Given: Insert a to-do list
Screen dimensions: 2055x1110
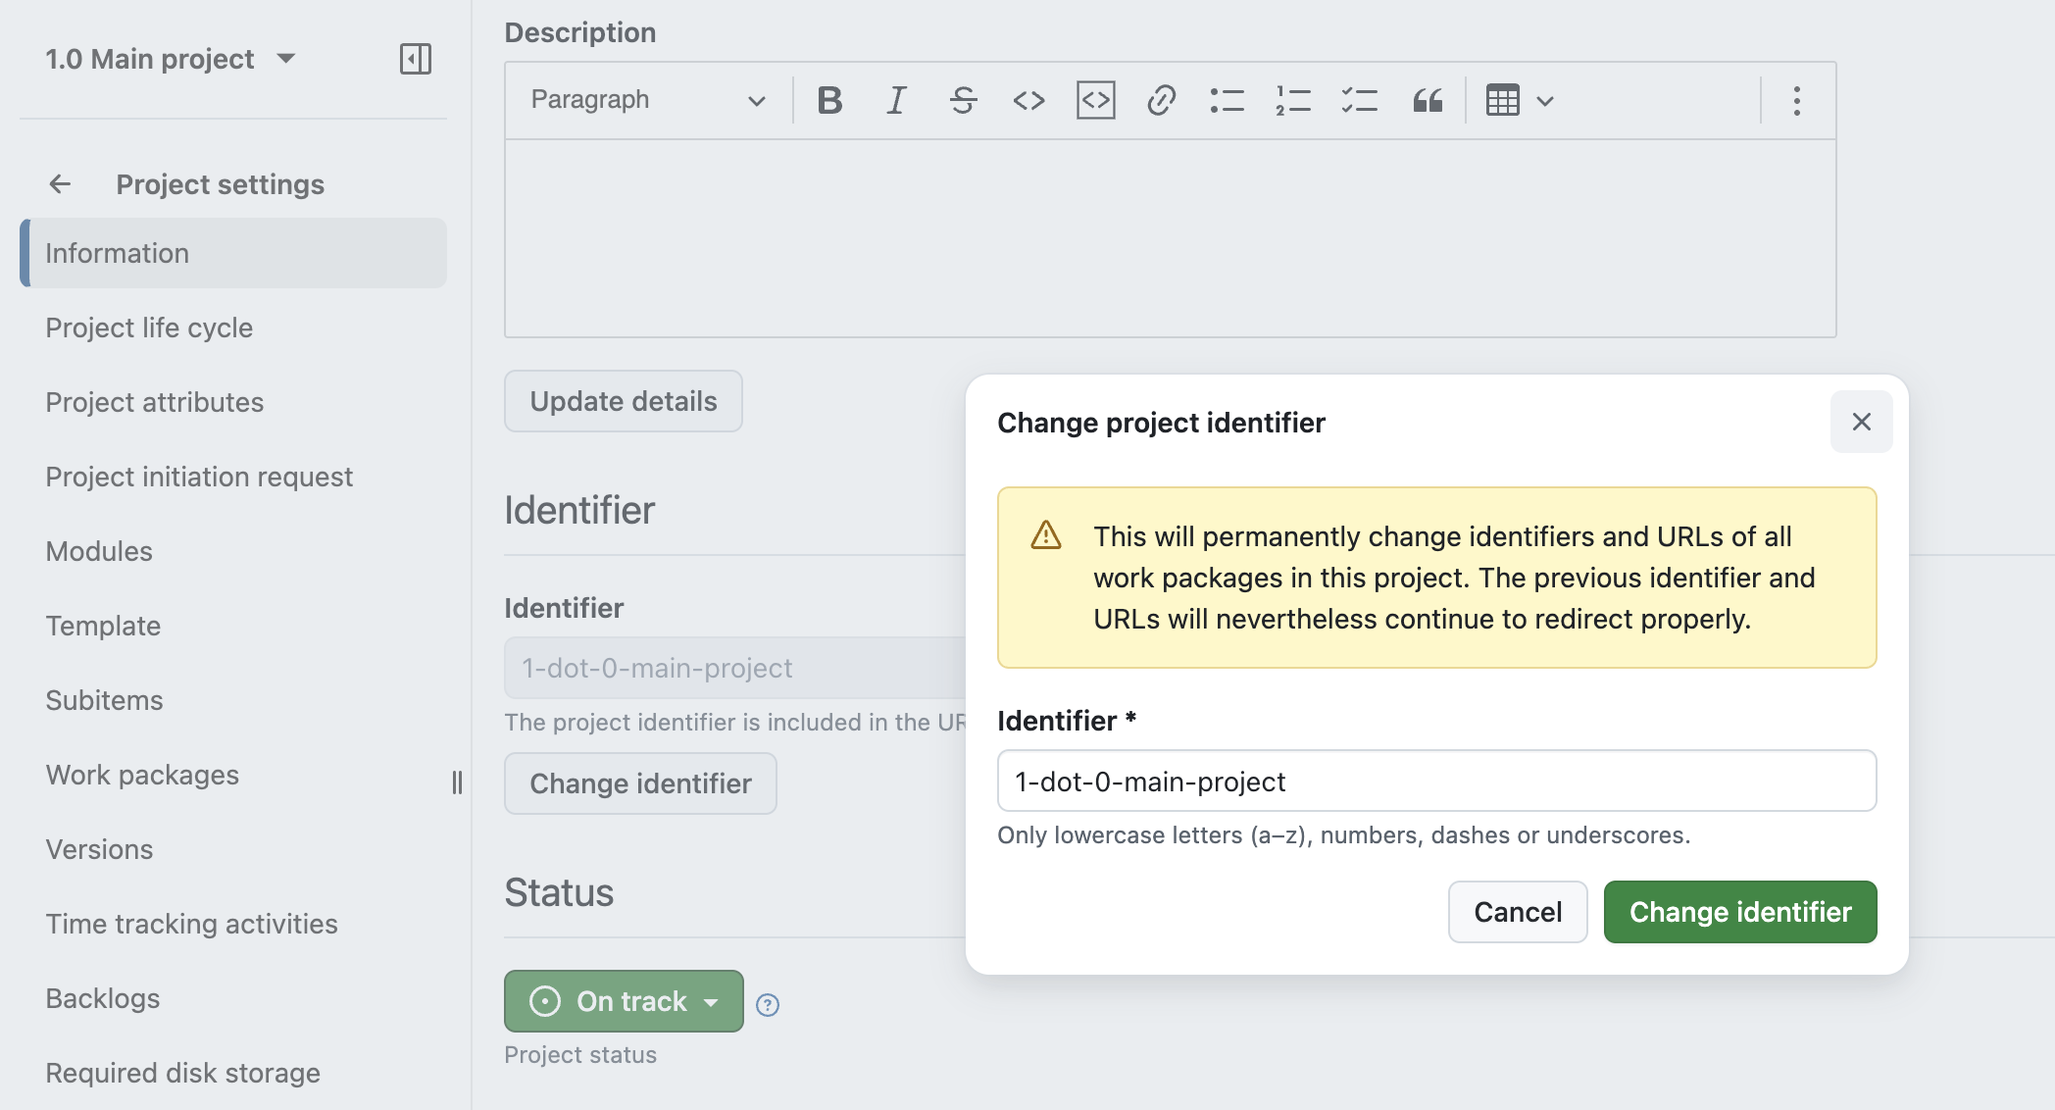Looking at the screenshot, I should pos(1359,99).
